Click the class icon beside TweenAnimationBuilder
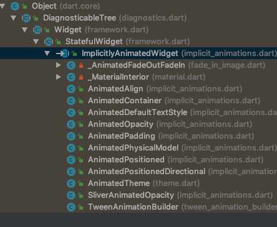The height and width of the screenshot is (227, 277). pyautogui.click(x=71, y=207)
